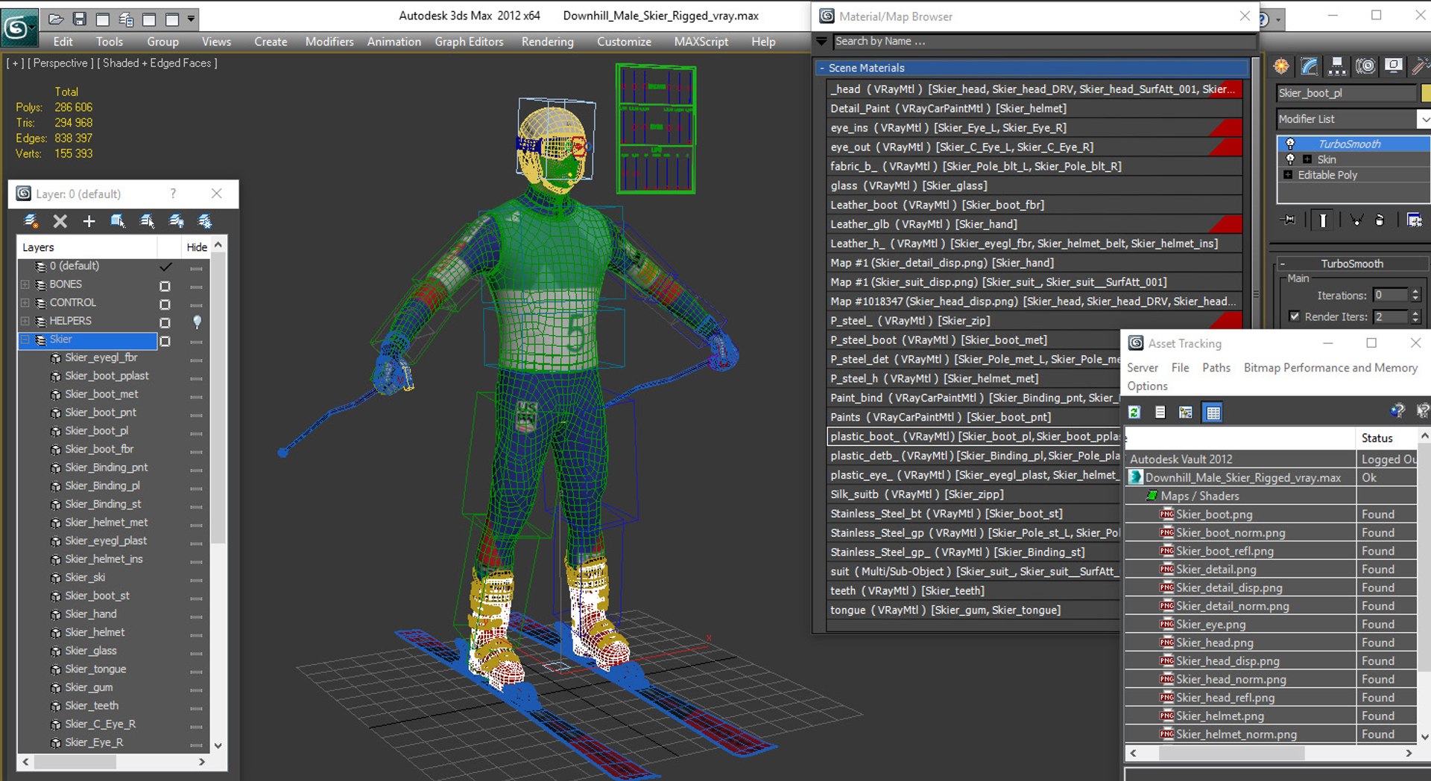Click Render Iters spinner arrows
Image resolution: width=1431 pixels, height=781 pixels.
pos(1415,316)
